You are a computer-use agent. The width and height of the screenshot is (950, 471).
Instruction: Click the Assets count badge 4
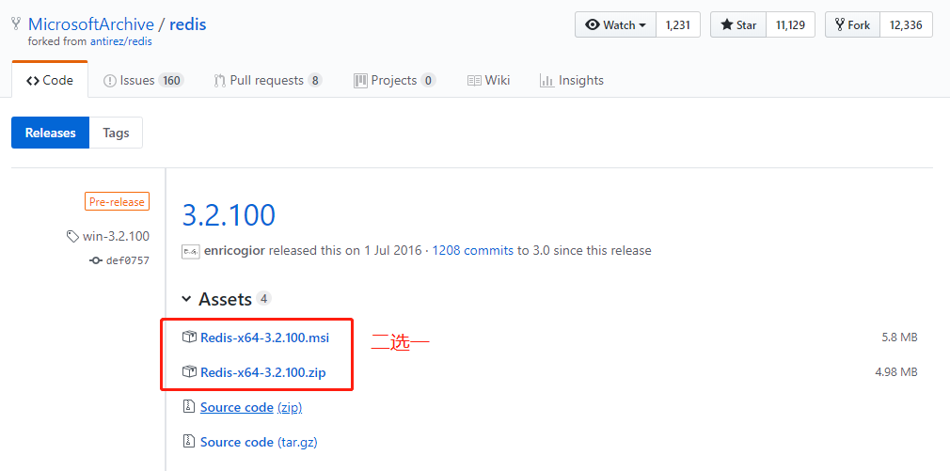[263, 298]
